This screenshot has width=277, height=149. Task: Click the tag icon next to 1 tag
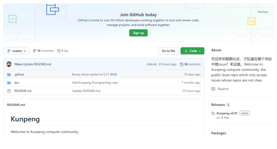click(59, 51)
